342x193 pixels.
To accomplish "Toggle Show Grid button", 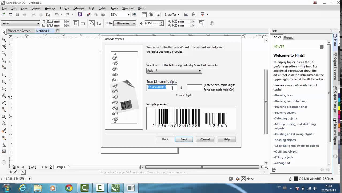I will tap(151, 14).
